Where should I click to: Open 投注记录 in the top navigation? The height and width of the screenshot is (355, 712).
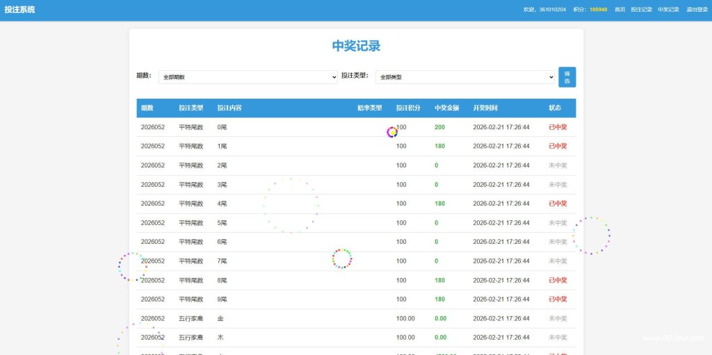point(641,10)
